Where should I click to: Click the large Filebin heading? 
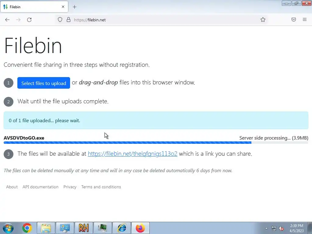coord(33,45)
